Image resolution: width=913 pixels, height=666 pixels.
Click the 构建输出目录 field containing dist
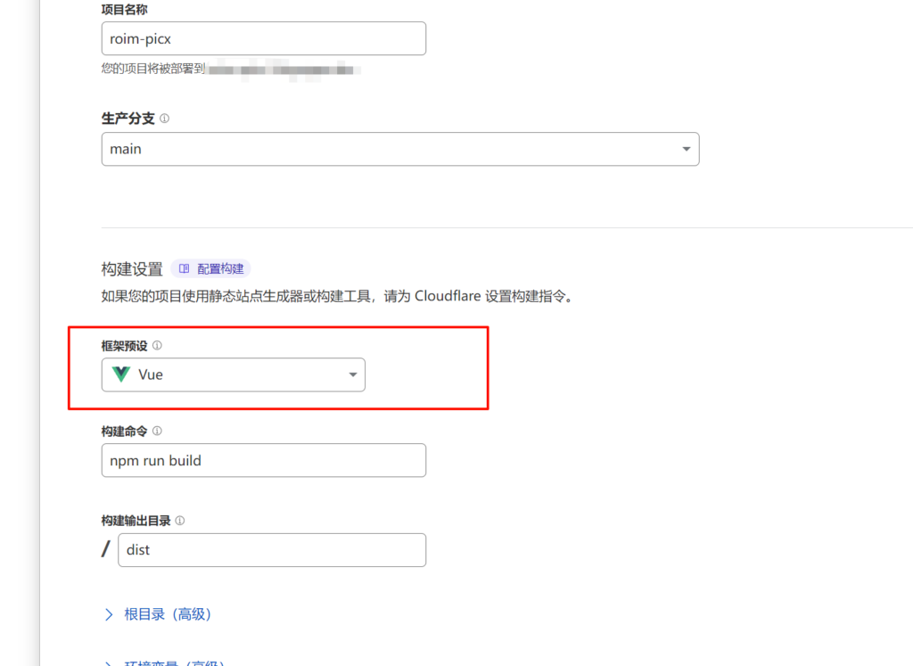point(271,550)
